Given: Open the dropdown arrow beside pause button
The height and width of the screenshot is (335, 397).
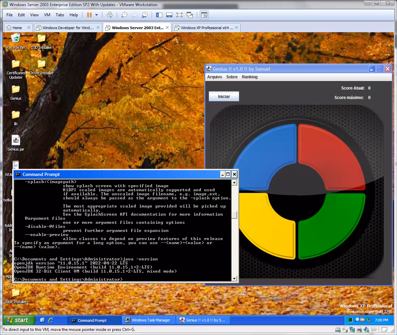Looking at the screenshot, I should tap(96, 15).
